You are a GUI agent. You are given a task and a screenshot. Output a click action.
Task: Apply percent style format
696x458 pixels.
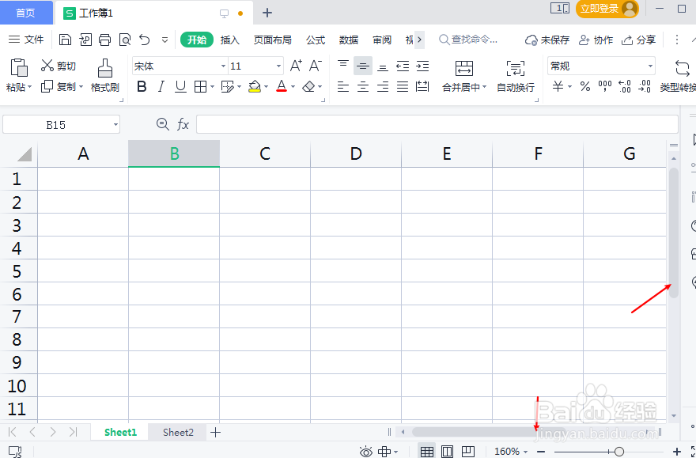click(x=585, y=86)
